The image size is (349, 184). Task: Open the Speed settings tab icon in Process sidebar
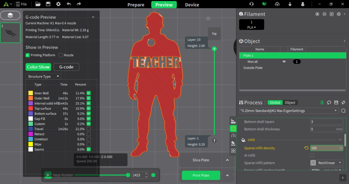click(x=233, y=136)
